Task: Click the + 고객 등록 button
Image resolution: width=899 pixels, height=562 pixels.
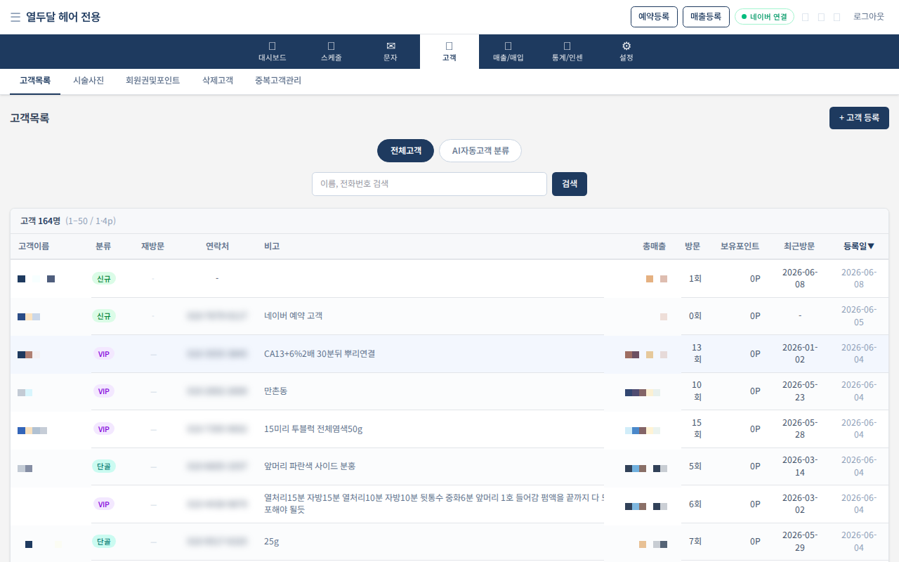Action: coord(859,118)
